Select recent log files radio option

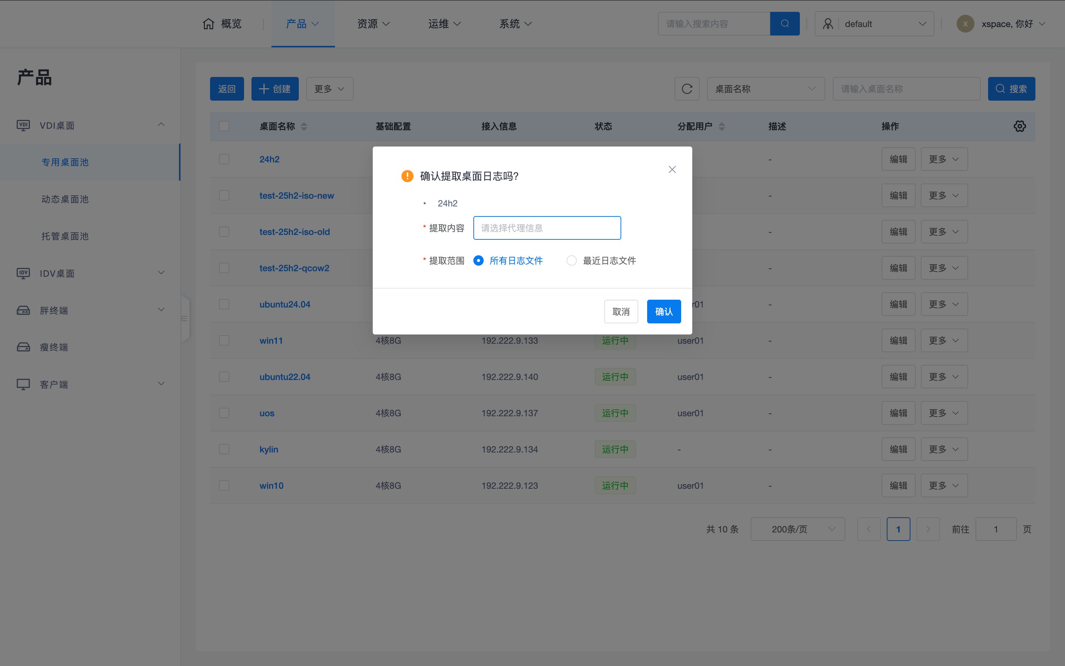click(571, 261)
